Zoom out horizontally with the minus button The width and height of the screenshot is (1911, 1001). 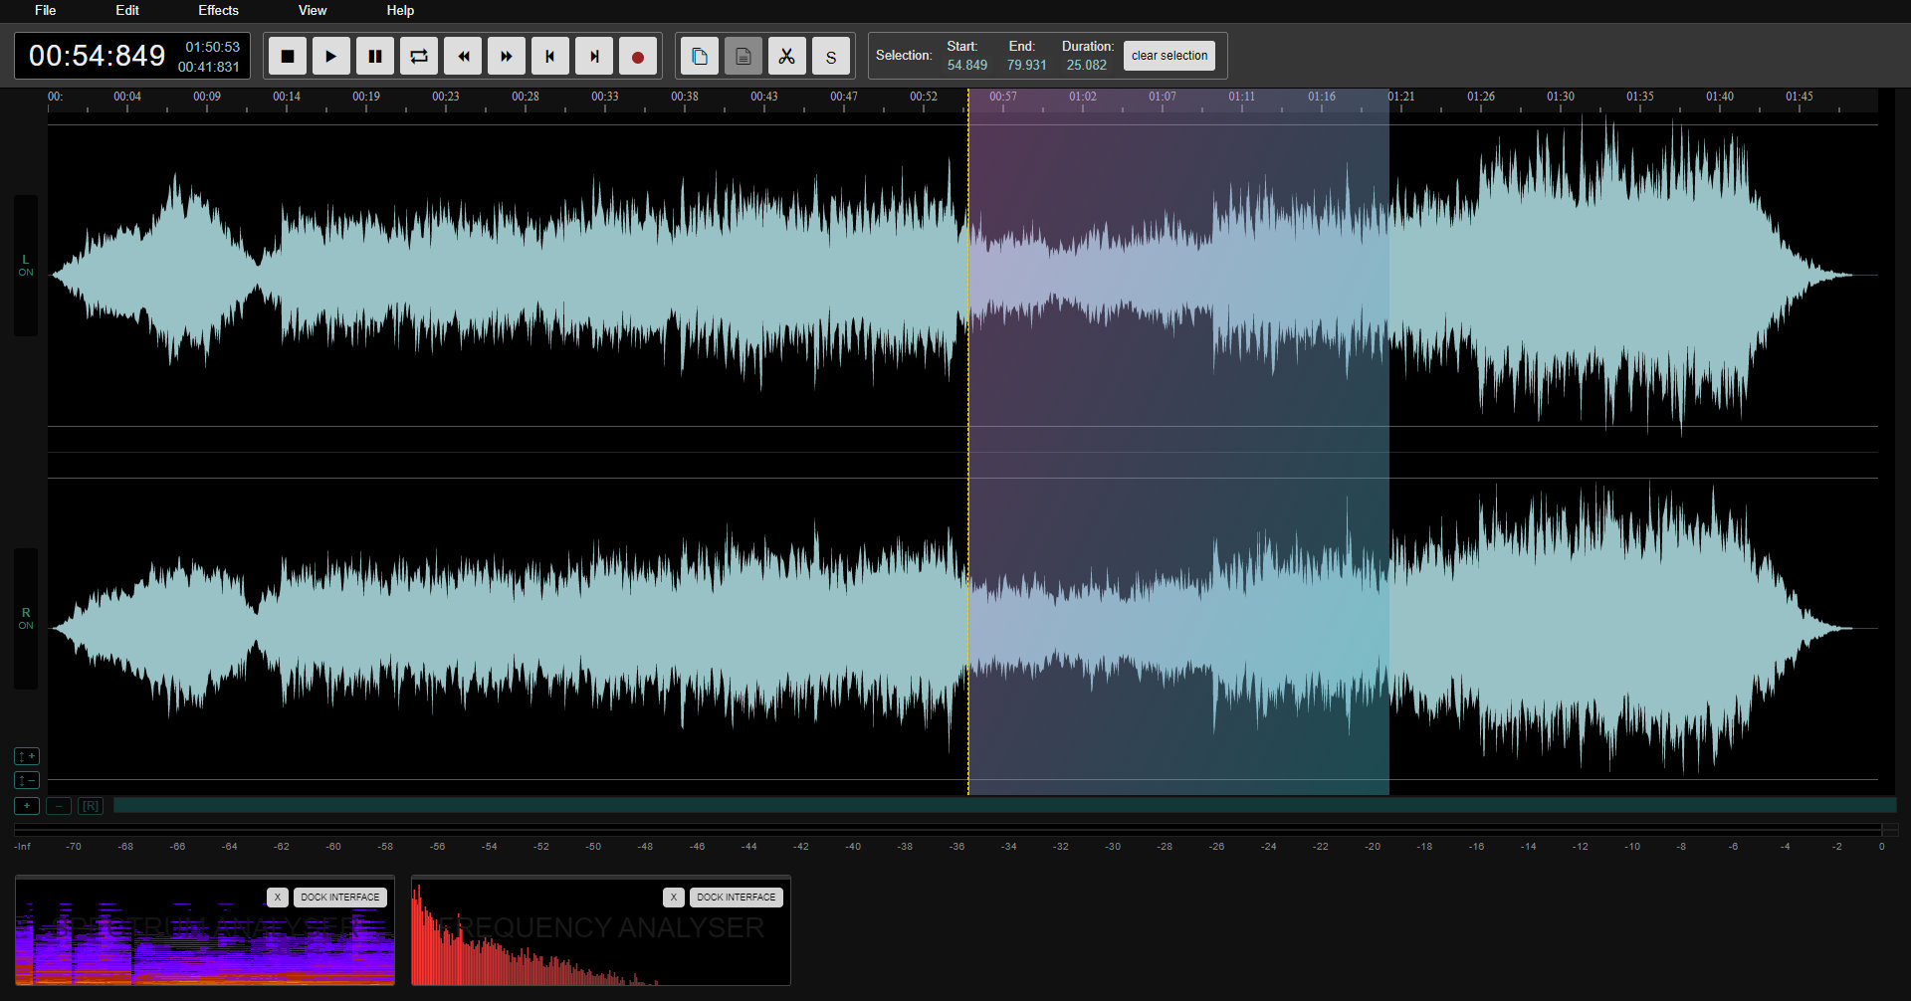pyautogui.click(x=59, y=806)
